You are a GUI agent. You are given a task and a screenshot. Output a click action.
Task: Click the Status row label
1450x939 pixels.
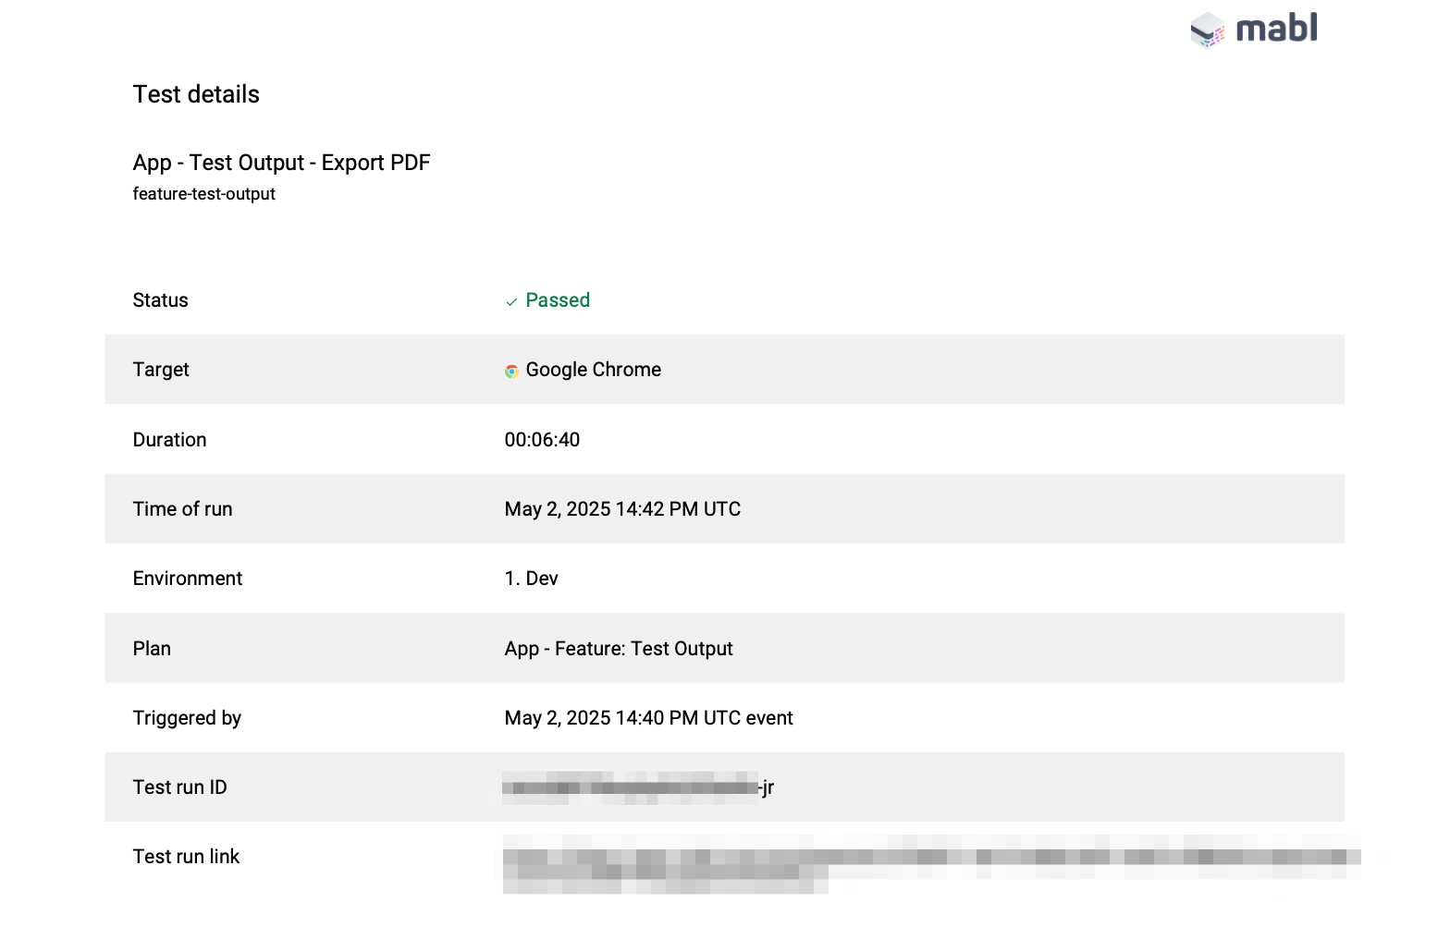click(160, 300)
